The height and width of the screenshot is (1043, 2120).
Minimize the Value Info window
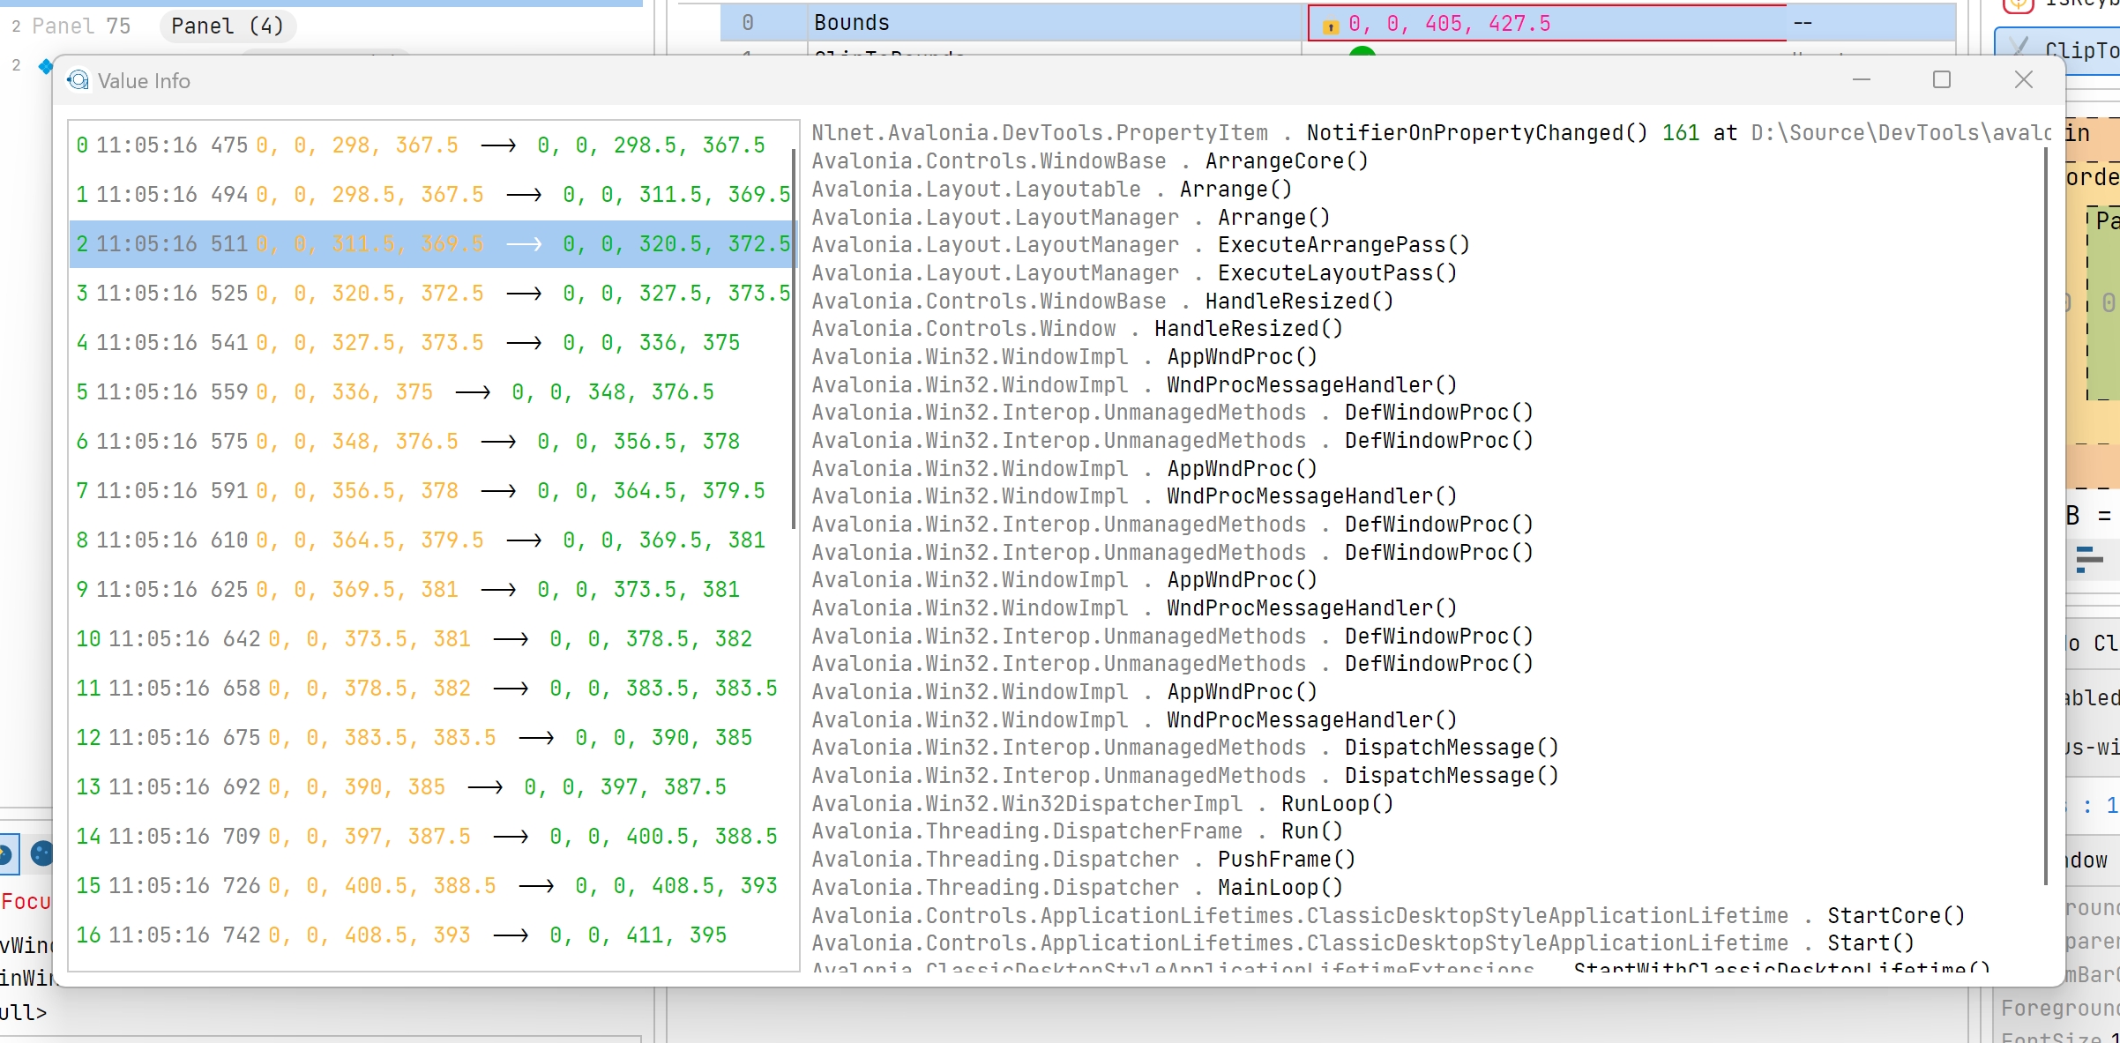click(x=1862, y=80)
